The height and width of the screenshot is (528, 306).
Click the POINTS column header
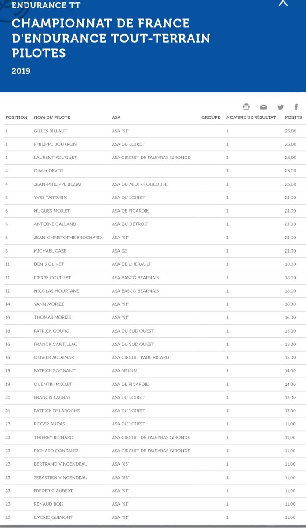coord(293,117)
